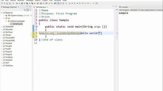Open Package Explorer view menu icon
The image size is (163, 91).
coord(30,10)
